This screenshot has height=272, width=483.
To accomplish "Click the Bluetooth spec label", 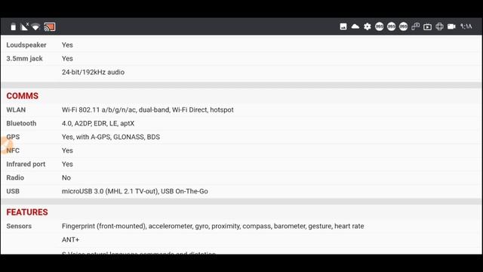I will click(x=21, y=123).
